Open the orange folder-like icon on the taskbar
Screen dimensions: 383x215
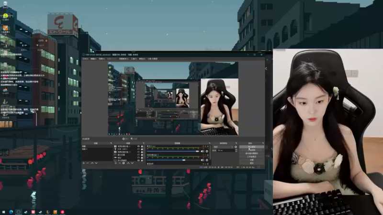click(x=55, y=212)
